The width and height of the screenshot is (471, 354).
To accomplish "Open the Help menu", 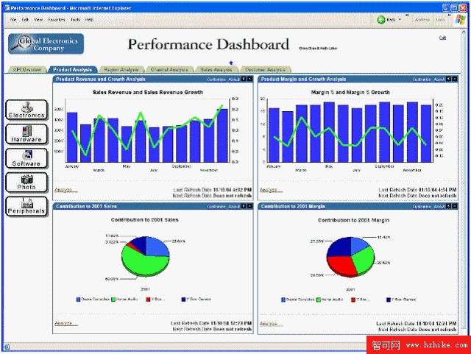I will (89, 20).
